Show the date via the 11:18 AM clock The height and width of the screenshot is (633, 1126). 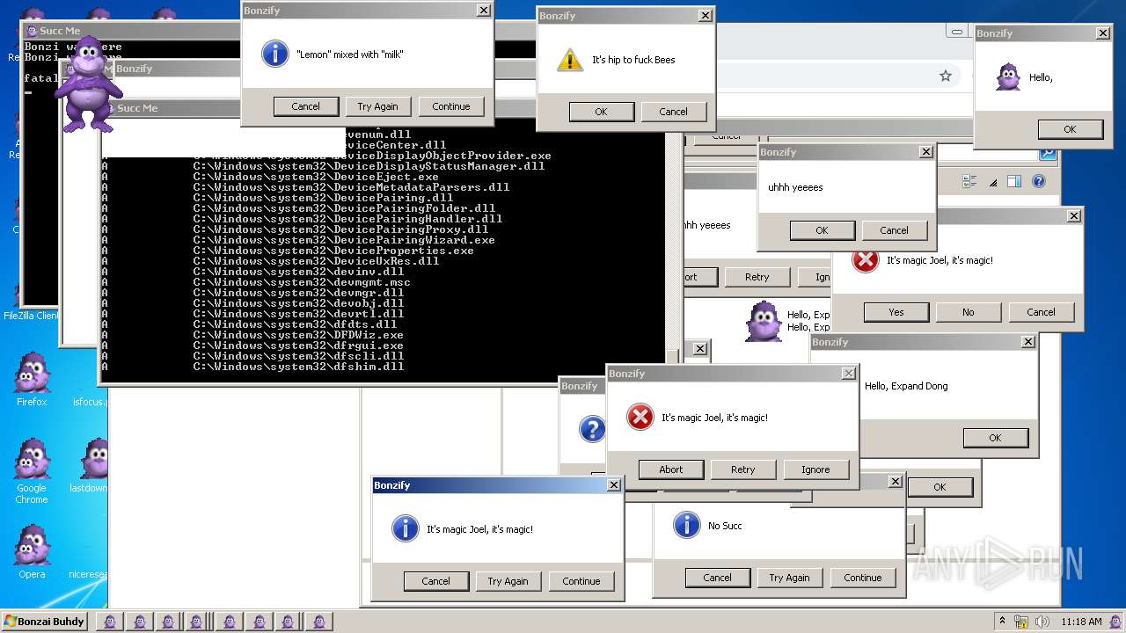pos(1081,622)
